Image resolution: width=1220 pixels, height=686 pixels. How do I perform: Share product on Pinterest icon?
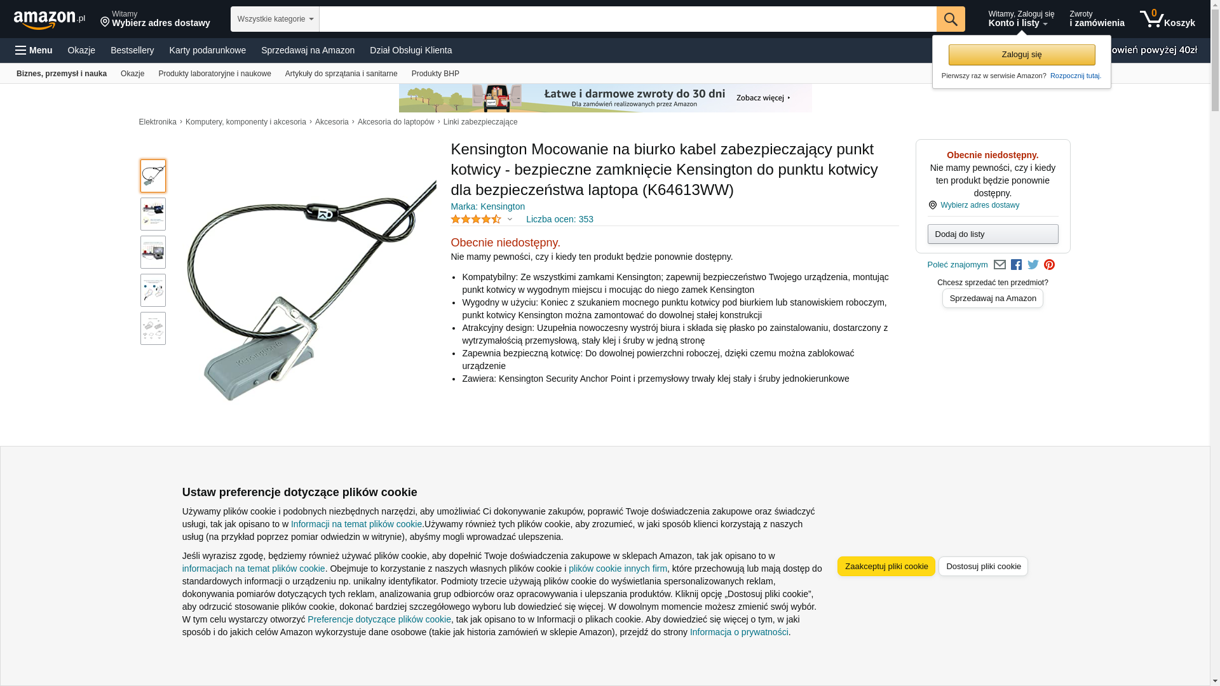(1050, 265)
